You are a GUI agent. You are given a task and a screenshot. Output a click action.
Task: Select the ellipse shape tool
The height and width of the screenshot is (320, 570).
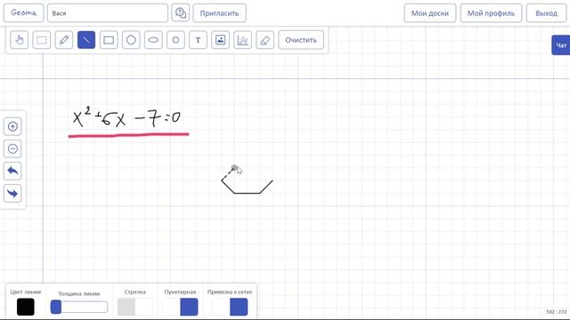coord(153,40)
